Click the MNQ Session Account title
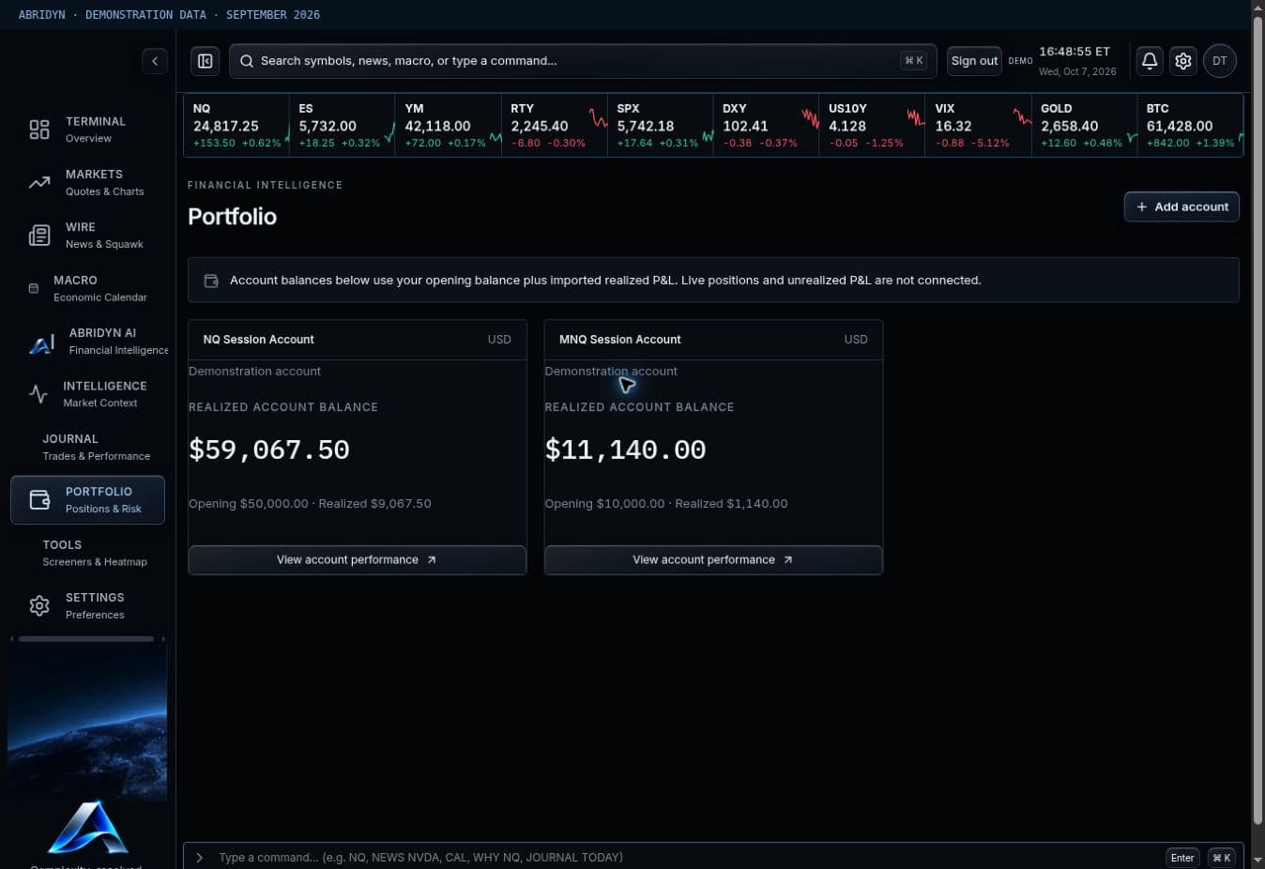 click(x=620, y=340)
